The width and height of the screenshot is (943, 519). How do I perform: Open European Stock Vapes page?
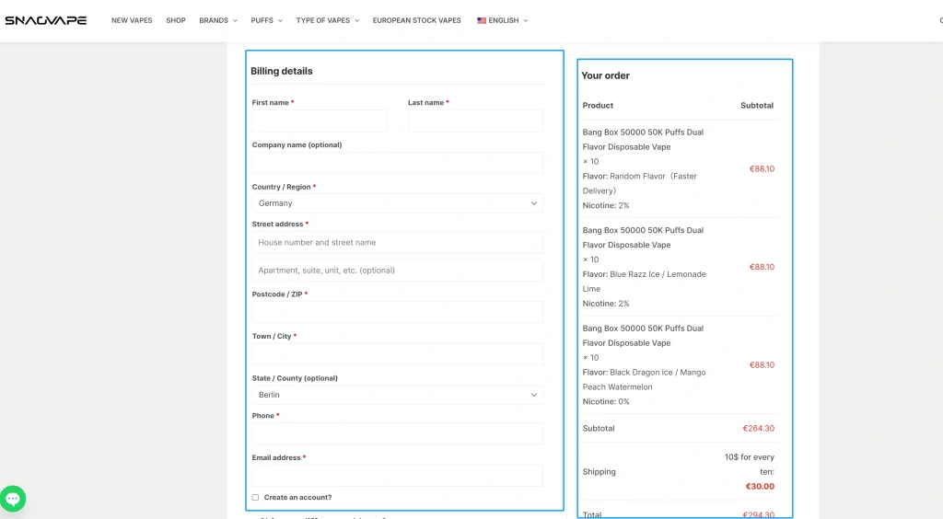click(x=417, y=20)
